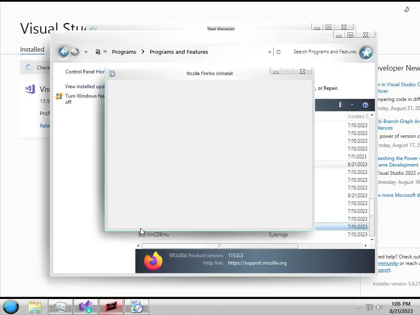
Task: Click the community link in Visual Studio Installer
Action: point(387,263)
